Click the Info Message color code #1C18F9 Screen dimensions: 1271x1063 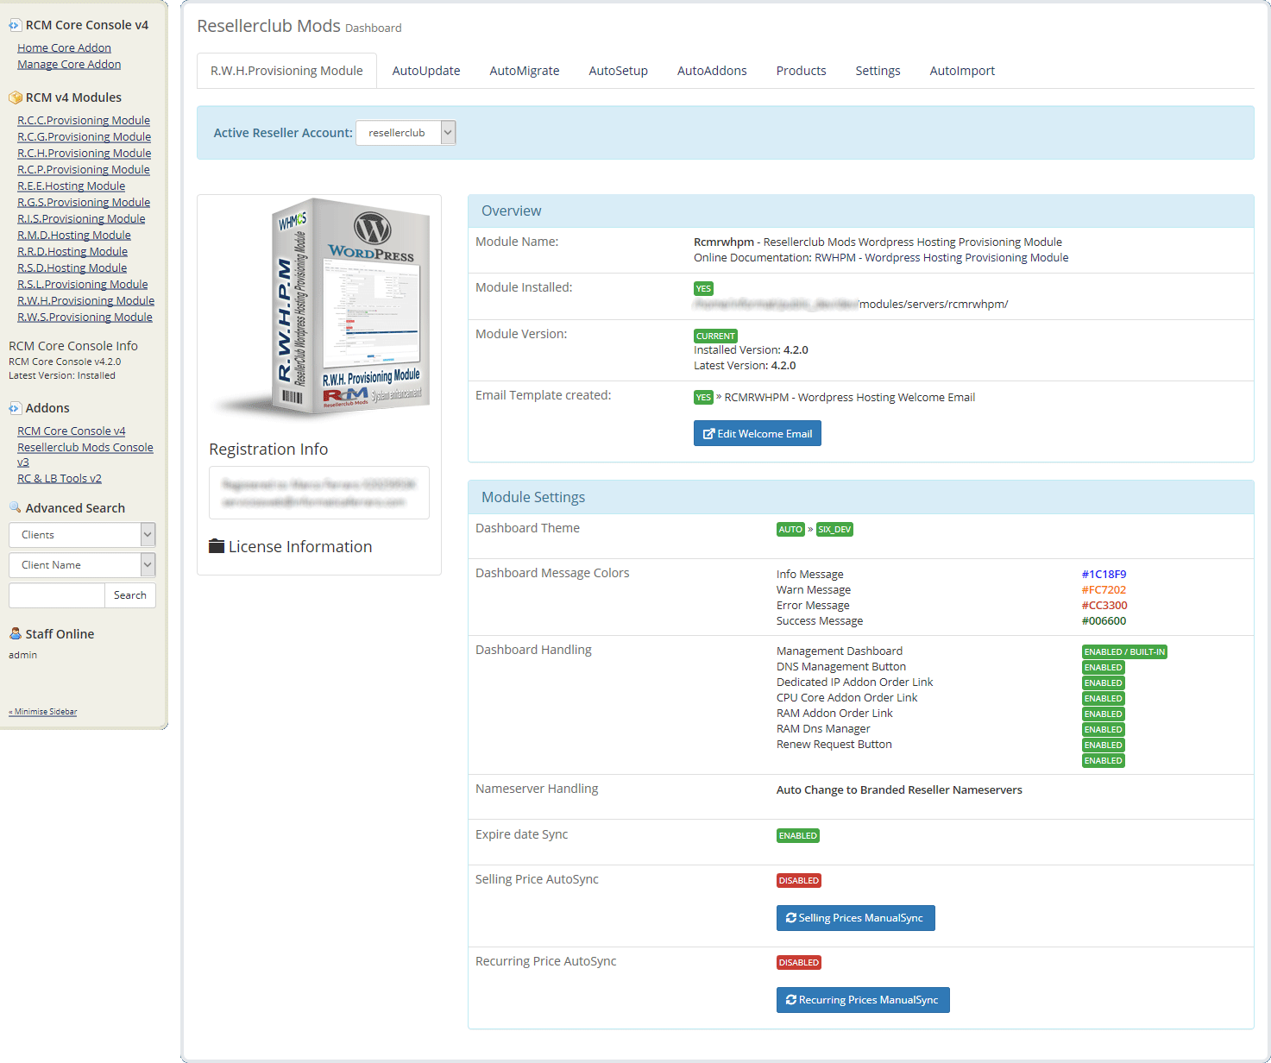(x=1104, y=575)
